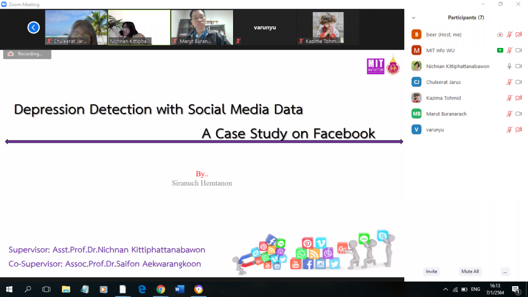Screen dimensions: 528x297
Task: Collapse the Participants panel chevron
Action: (414, 18)
